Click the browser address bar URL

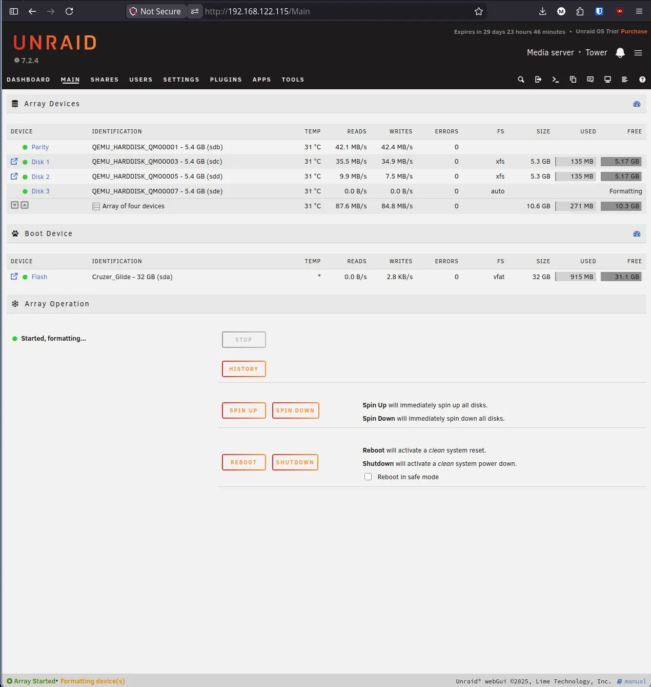coord(257,11)
